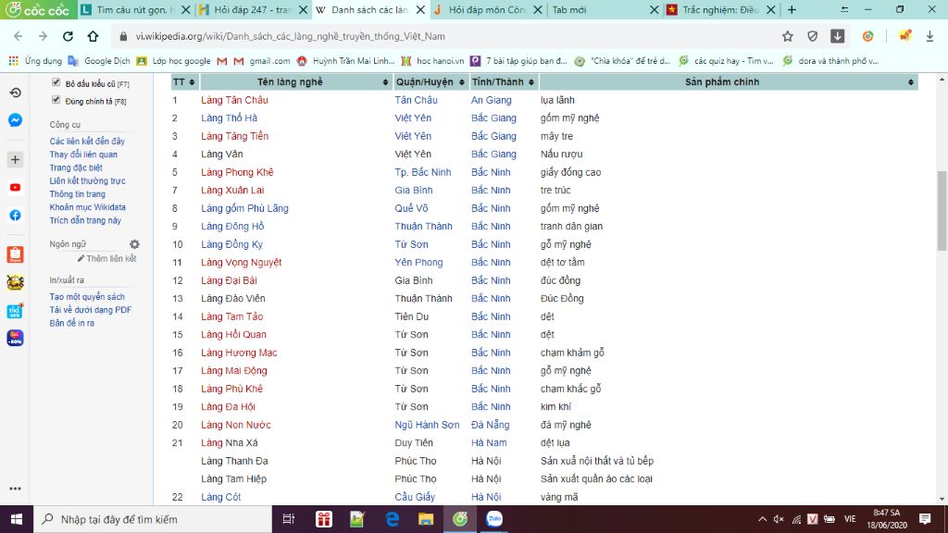Viewport: 948px width, 533px height.
Task: Show hidden system tray icons chevron
Action: (x=762, y=519)
